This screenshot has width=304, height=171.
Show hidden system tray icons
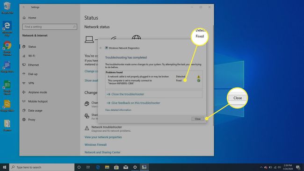(x=261, y=167)
